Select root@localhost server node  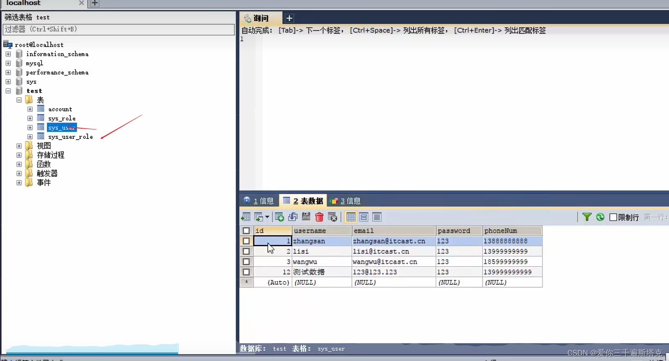[x=39, y=45]
